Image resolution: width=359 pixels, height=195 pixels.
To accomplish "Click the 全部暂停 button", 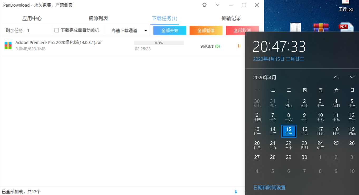I will coord(206,30).
